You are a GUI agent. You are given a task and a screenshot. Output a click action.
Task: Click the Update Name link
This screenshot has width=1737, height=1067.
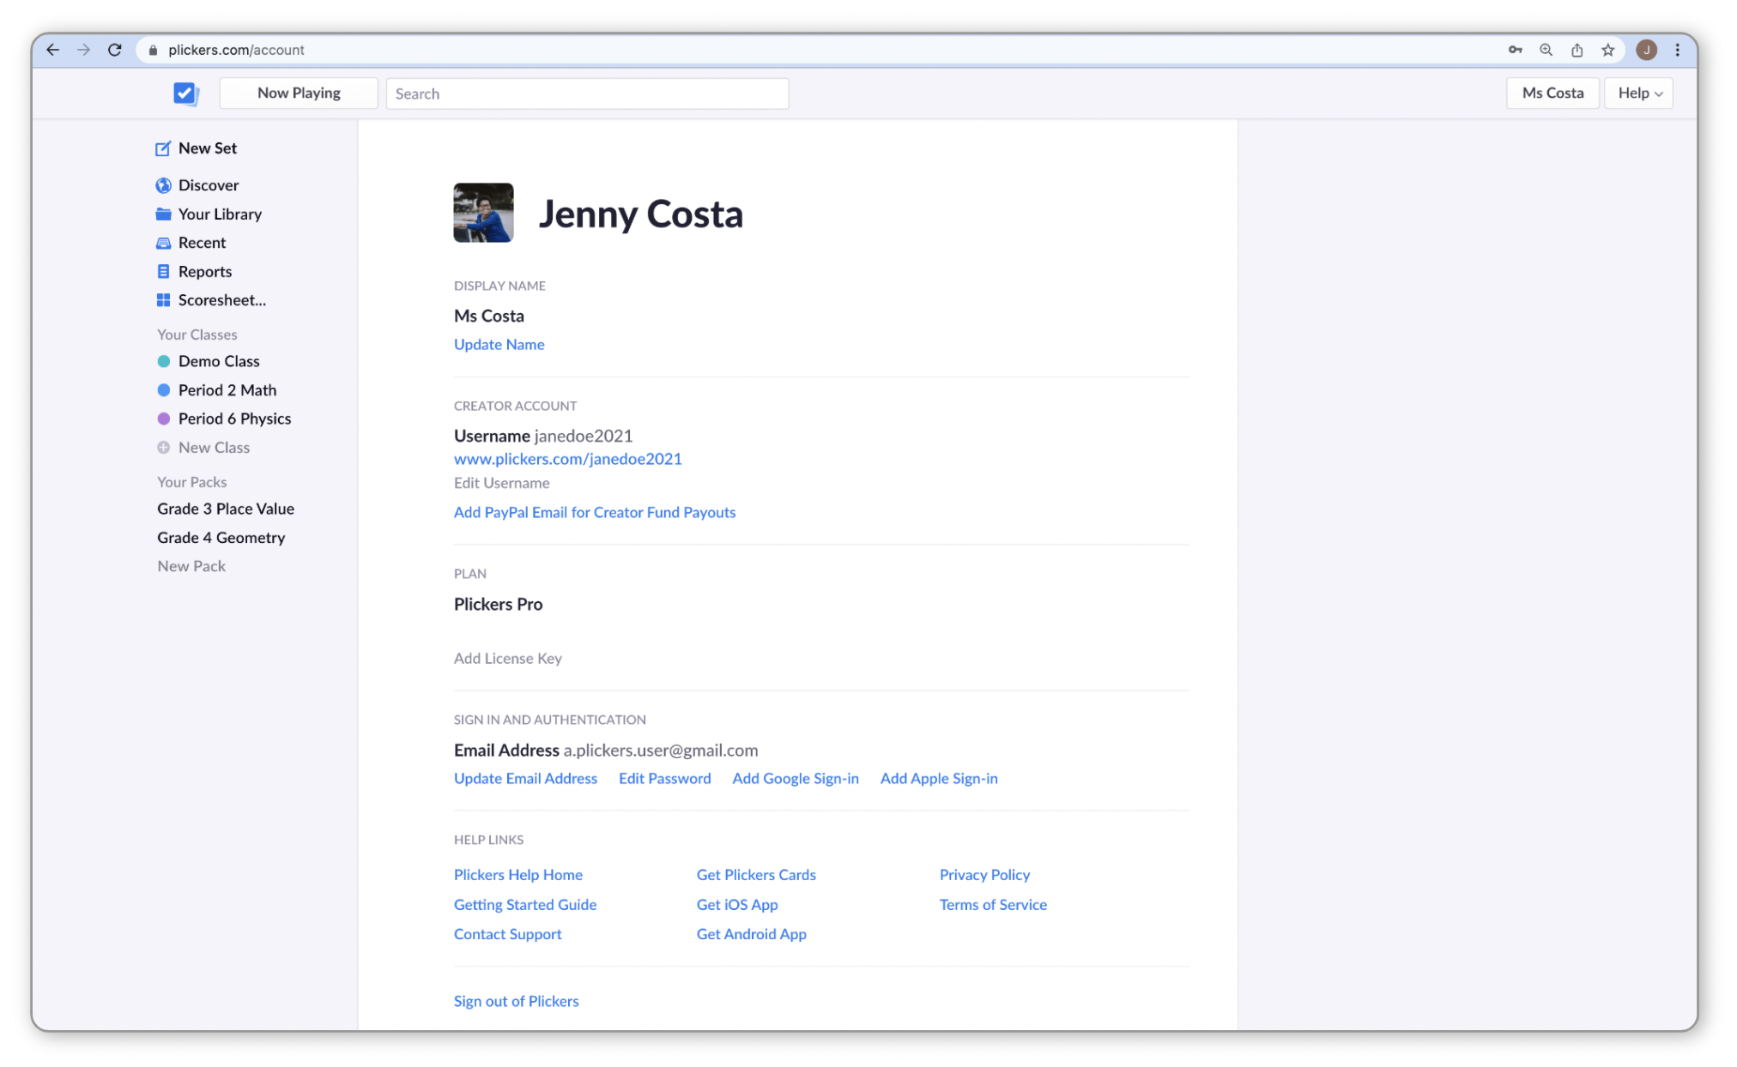(499, 344)
